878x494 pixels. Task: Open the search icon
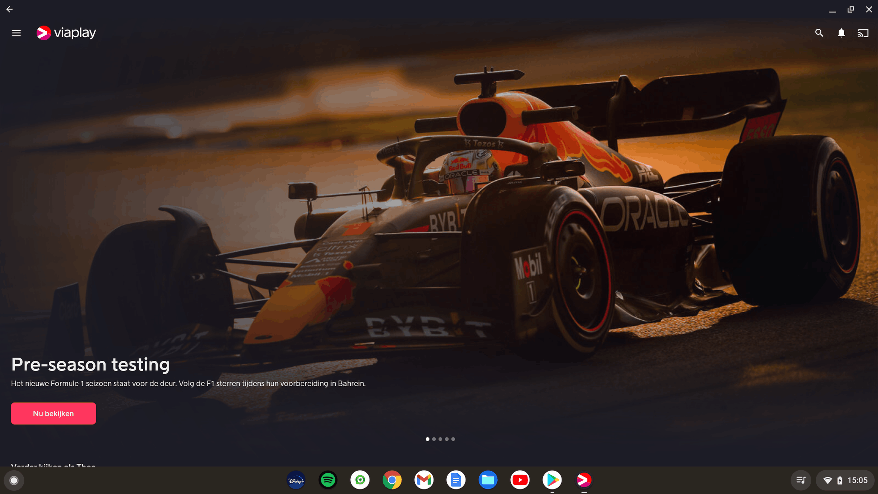click(x=819, y=33)
